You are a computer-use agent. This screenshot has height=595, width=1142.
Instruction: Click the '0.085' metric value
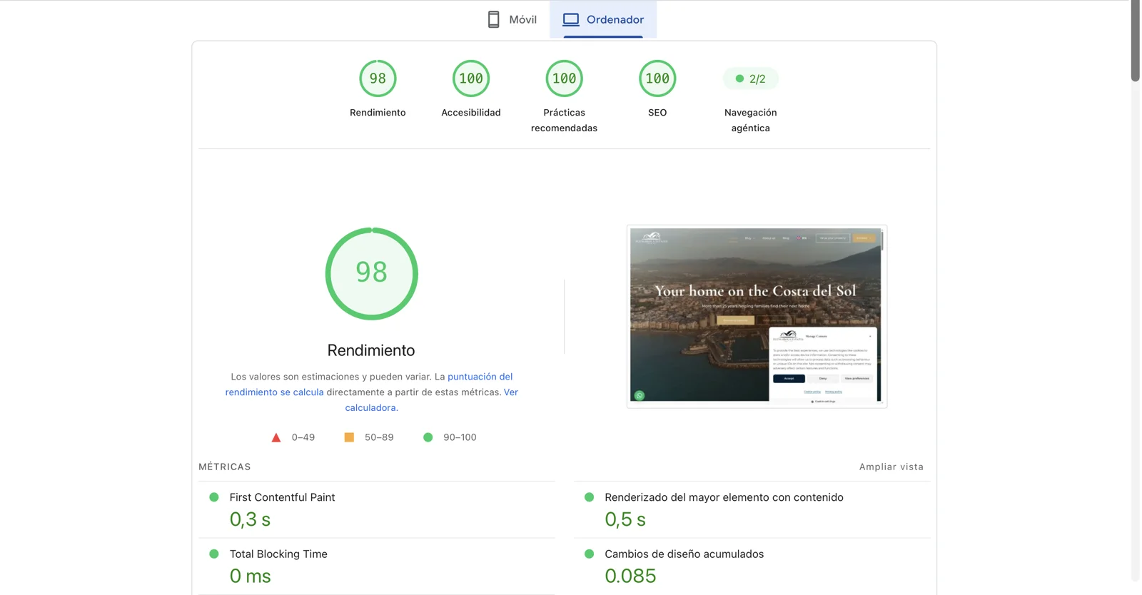click(630, 576)
